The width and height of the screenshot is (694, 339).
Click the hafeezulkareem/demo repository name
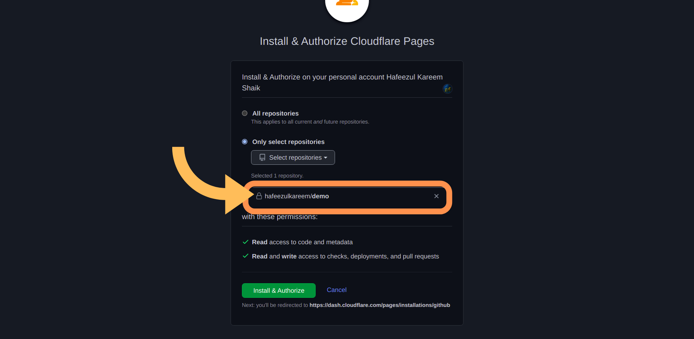pyautogui.click(x=297, y=196)
